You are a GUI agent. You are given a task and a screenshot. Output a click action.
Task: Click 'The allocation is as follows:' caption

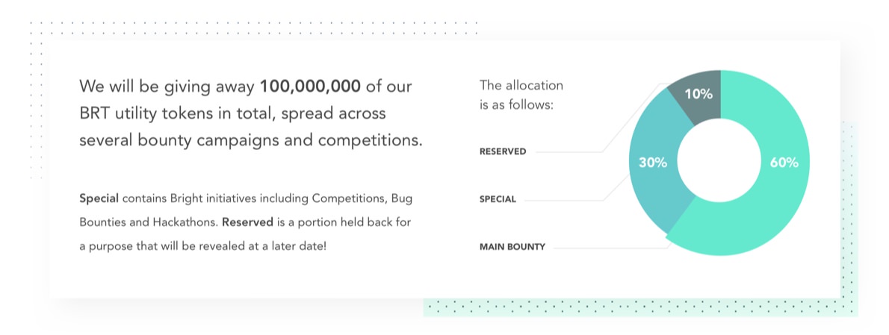(521, 95)
